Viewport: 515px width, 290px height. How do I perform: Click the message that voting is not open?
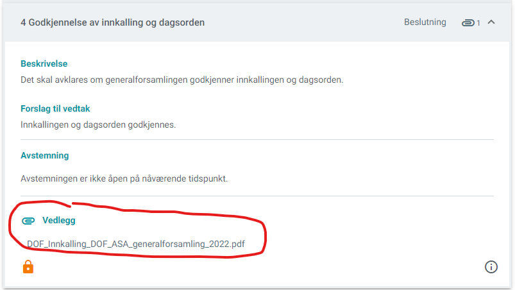coord(124,178)
